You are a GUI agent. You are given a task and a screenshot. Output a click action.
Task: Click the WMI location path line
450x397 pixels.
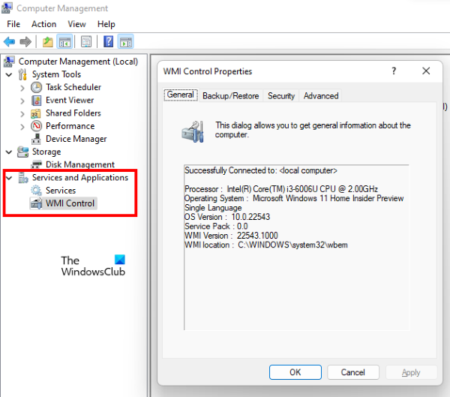(265, 245)
